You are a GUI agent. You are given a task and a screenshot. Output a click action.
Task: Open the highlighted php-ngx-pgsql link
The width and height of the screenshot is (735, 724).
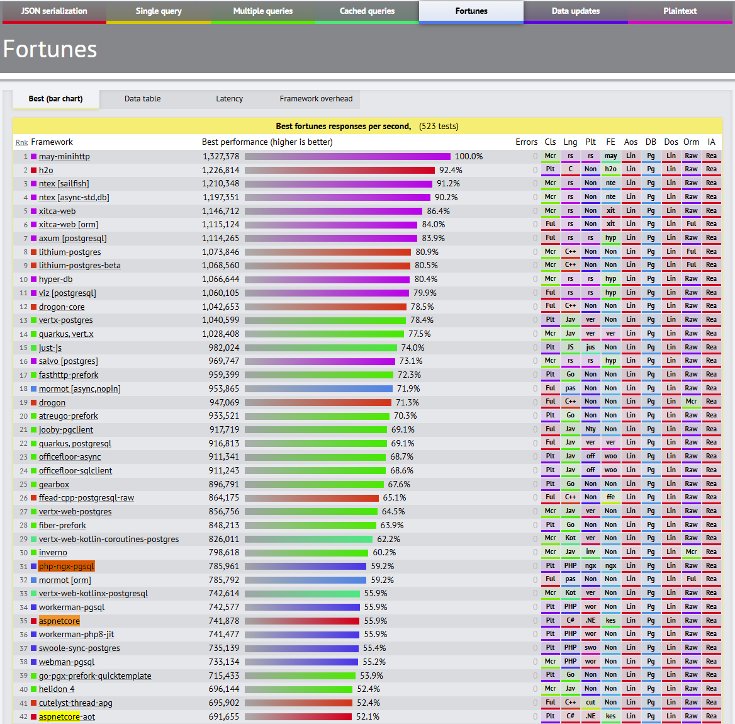pyautogui.click(x=67, y=567)
